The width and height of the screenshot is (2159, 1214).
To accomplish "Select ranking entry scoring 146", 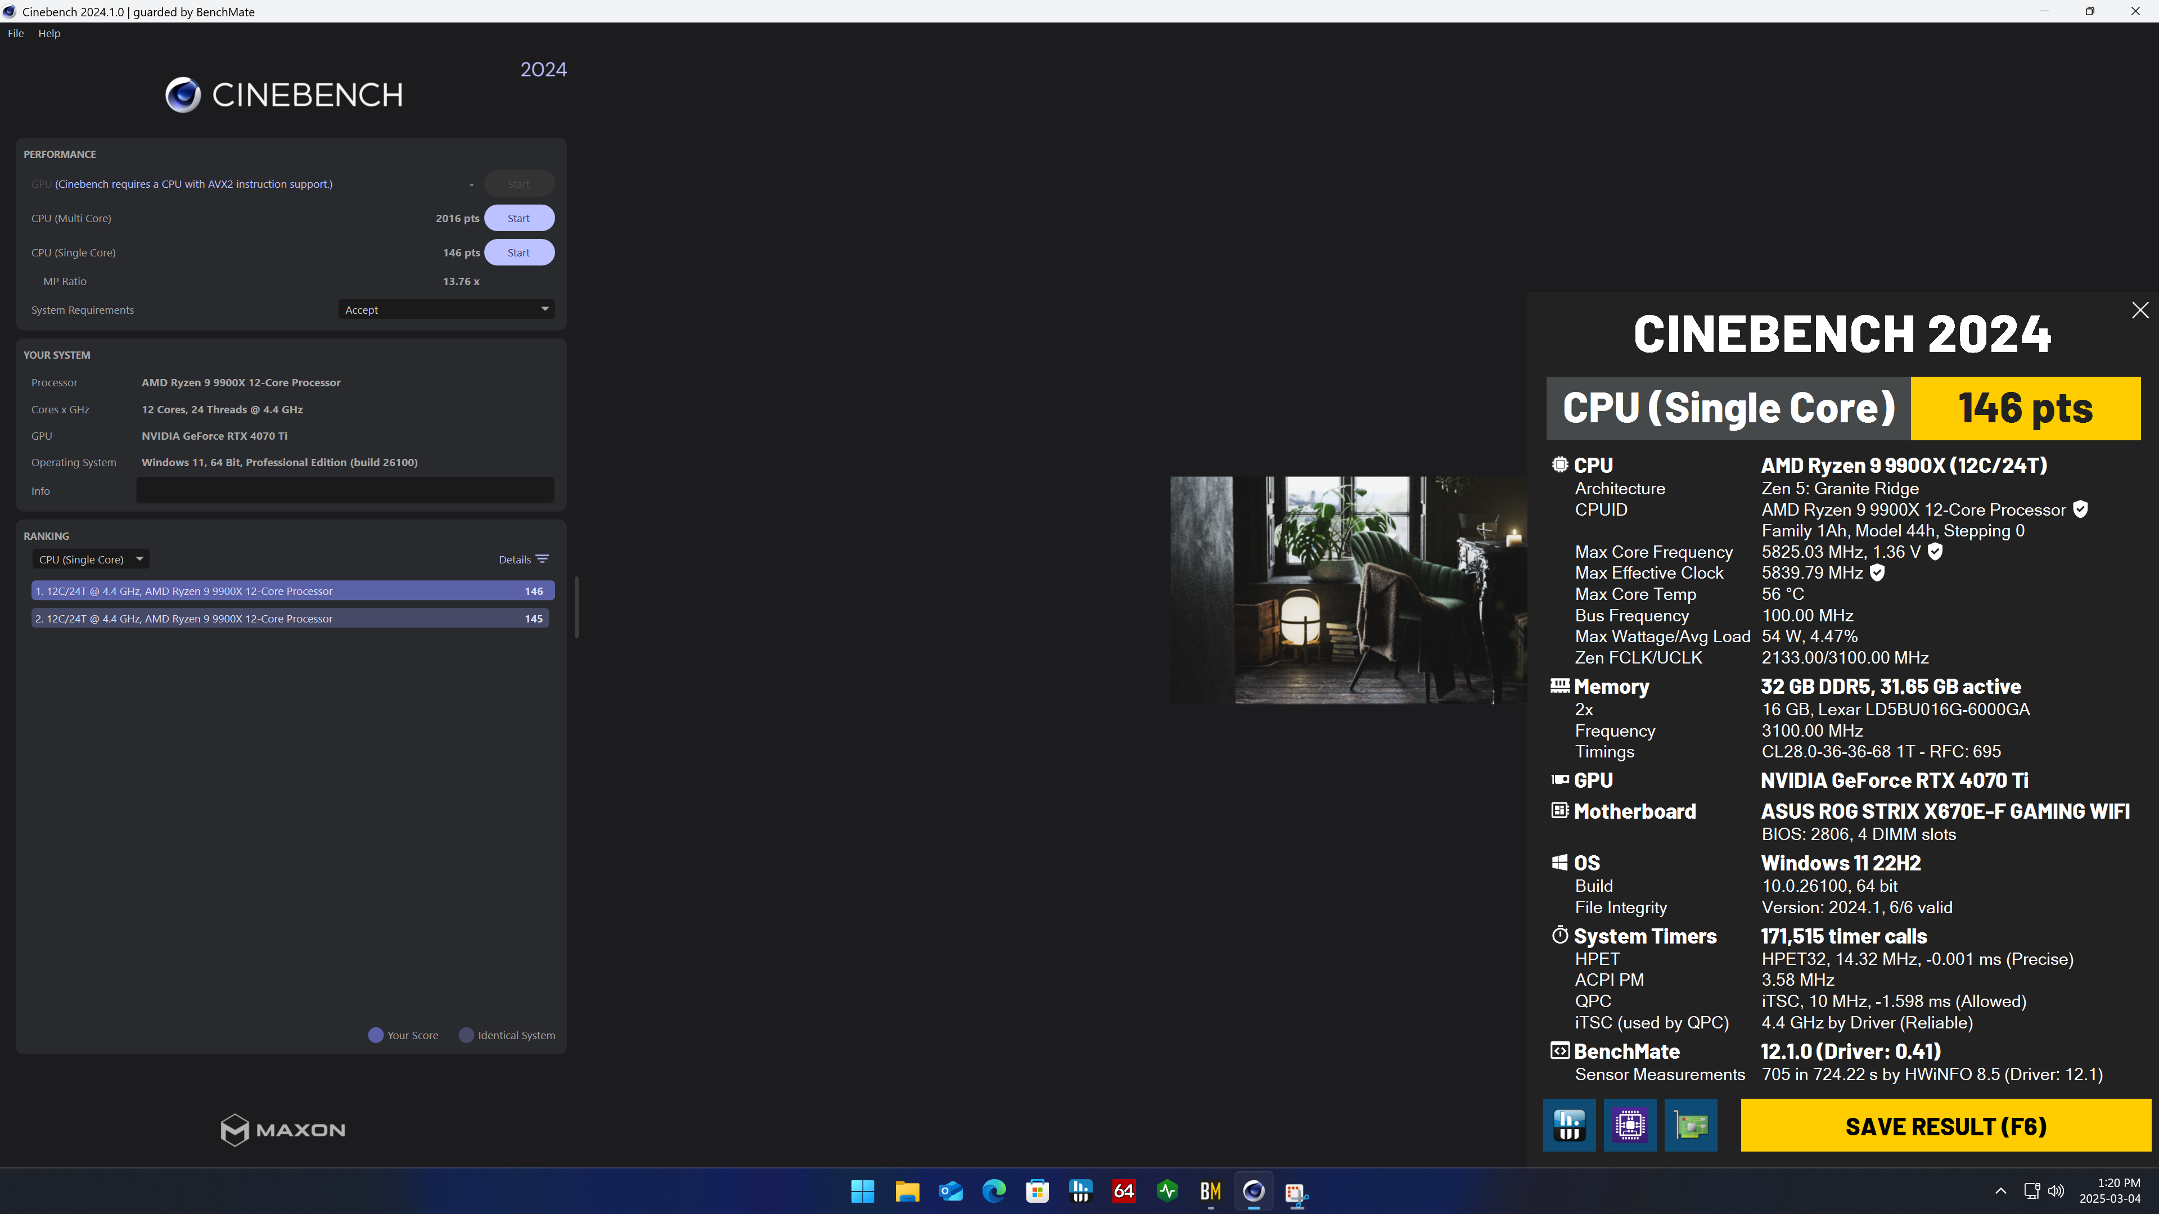I will click(x=292, y=590).
